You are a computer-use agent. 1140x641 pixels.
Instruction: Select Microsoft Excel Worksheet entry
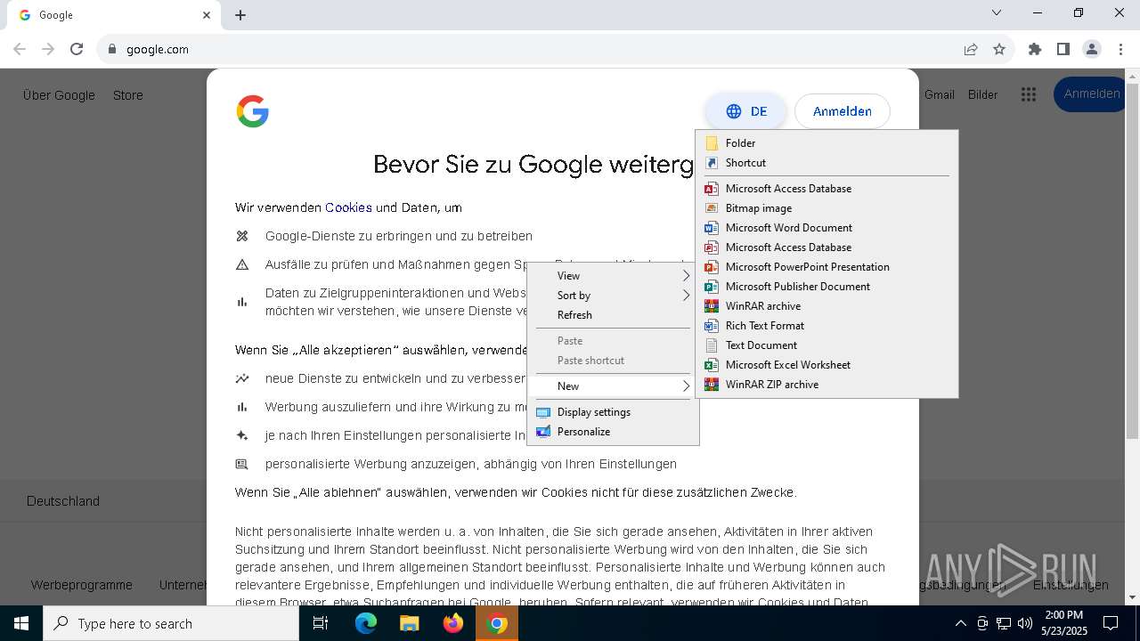click(x=826, y=365)
